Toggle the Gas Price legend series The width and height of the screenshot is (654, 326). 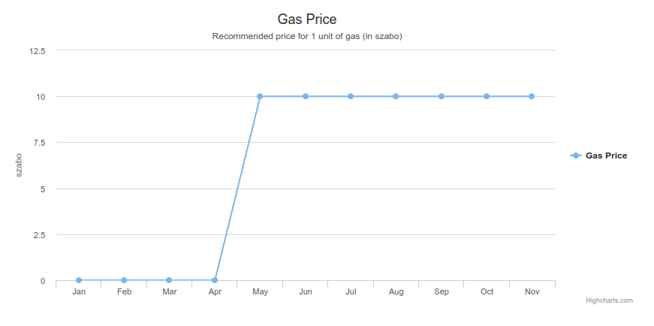pos(606,155)
